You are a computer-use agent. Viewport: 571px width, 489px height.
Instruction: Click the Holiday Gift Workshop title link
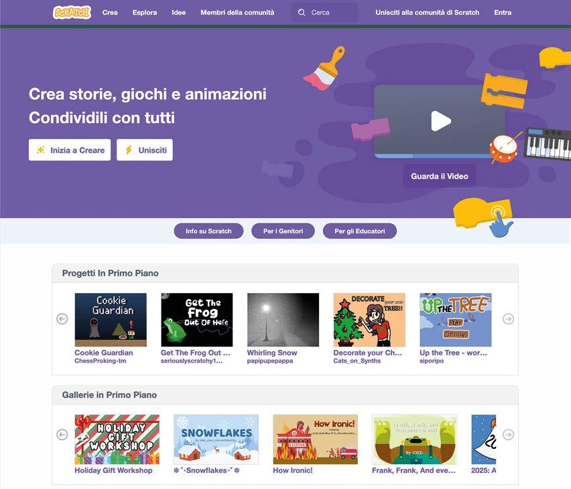pyautogui.click(x=114, y=470)
